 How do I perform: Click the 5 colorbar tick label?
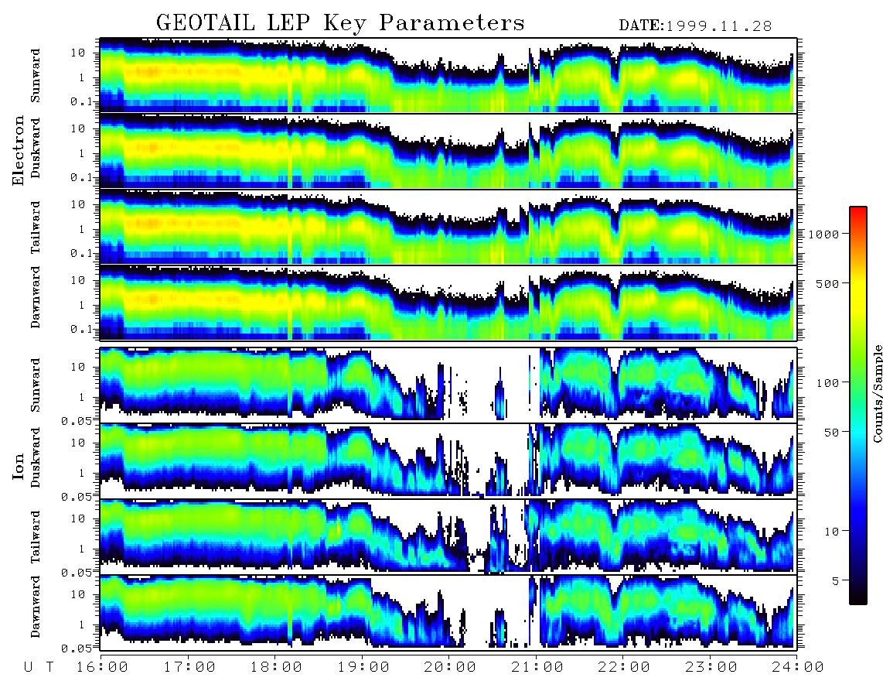click(836, 581)
